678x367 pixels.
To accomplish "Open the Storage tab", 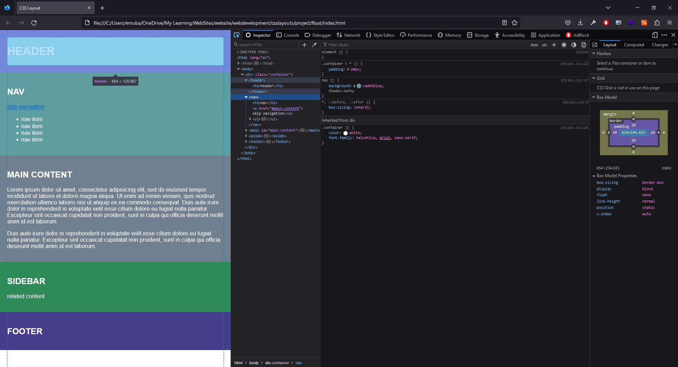I will pos(478,35).
